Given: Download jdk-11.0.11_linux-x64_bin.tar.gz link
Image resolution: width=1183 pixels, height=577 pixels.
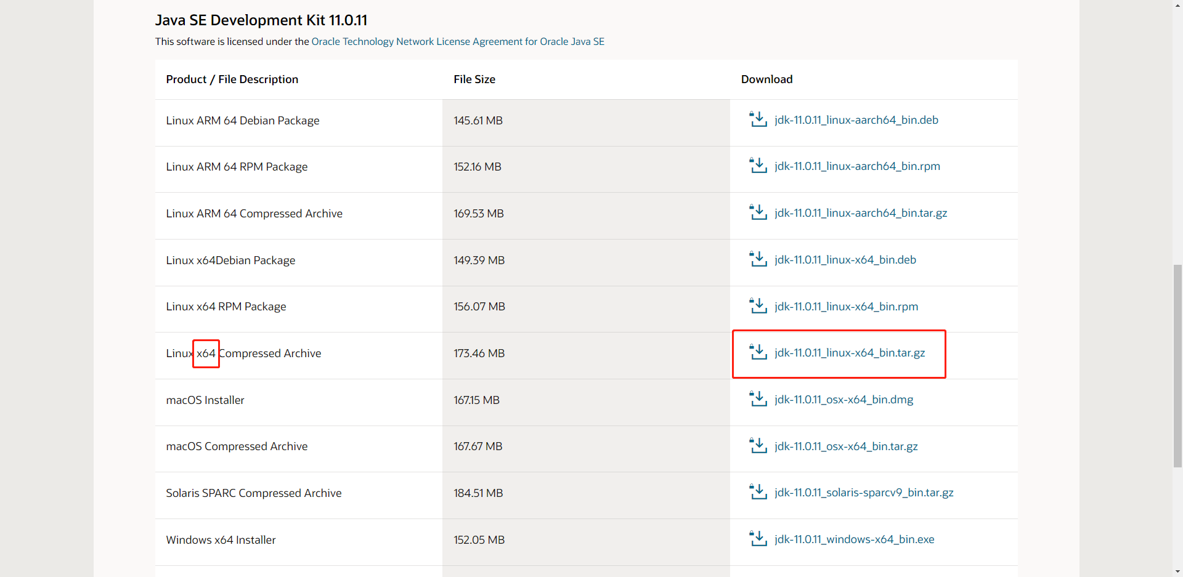Looking at the screenshot, I should tap(850, 353).
